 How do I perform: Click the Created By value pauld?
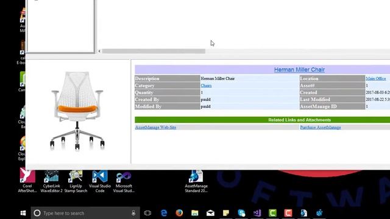[x=206, y=99]
